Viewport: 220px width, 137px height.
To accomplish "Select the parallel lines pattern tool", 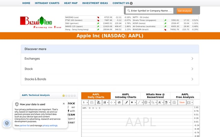I will (153, 102).
